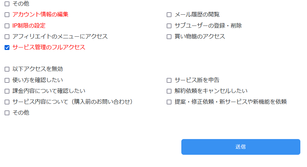Screen dimensions: 307x167
Task: Tick サービス内容について（購入前のお問い合わせ） checkbox
Action: click(x=7, y=102)
